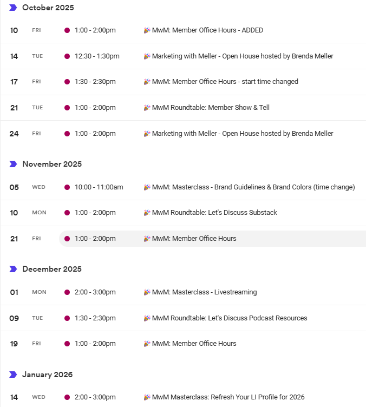Click party icon beside Member Show & Tell
The height and width of the screenshot is (407, 366).
pyautogui.click(x=147, y=108)
